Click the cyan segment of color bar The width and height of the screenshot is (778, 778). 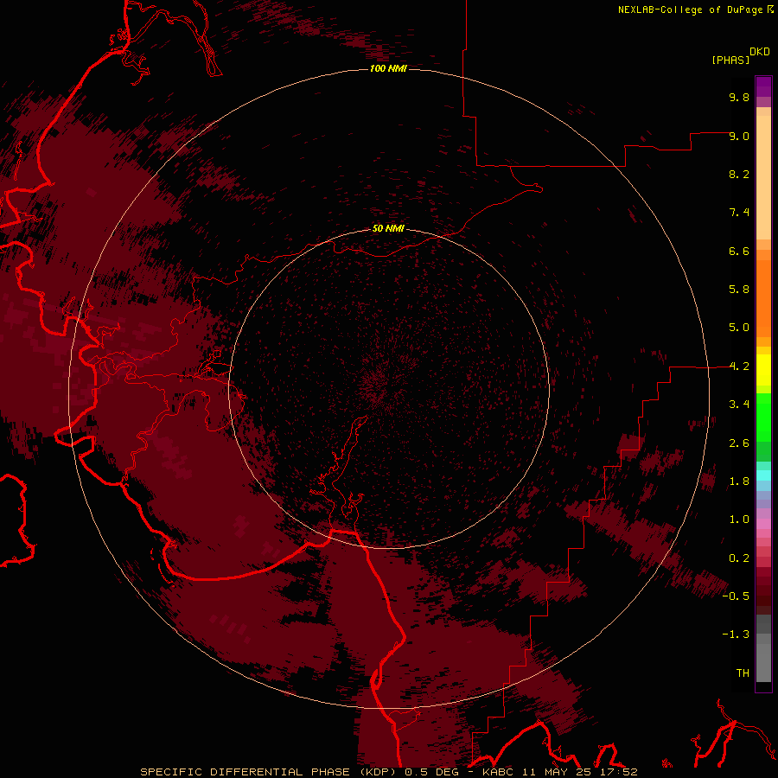pyautogui.click(x=763, y=475)
